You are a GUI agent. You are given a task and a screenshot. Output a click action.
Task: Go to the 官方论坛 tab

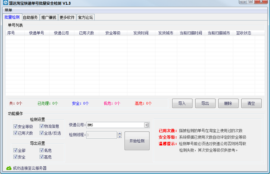pyautogui.click(x=85, y=17)
